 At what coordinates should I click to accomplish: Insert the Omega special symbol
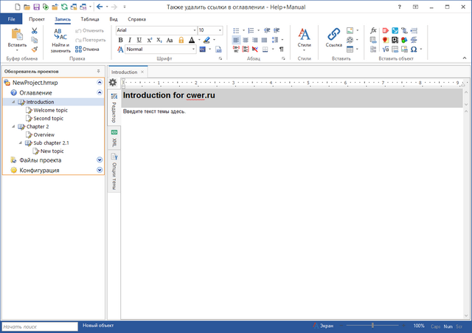[414, 49]
